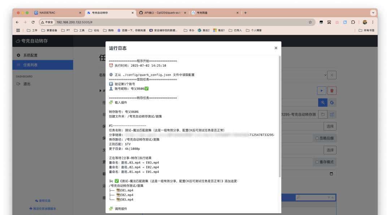Enable the 重存模式 checkbox
The image size is (390, 215).
click(x=317, y=162)
